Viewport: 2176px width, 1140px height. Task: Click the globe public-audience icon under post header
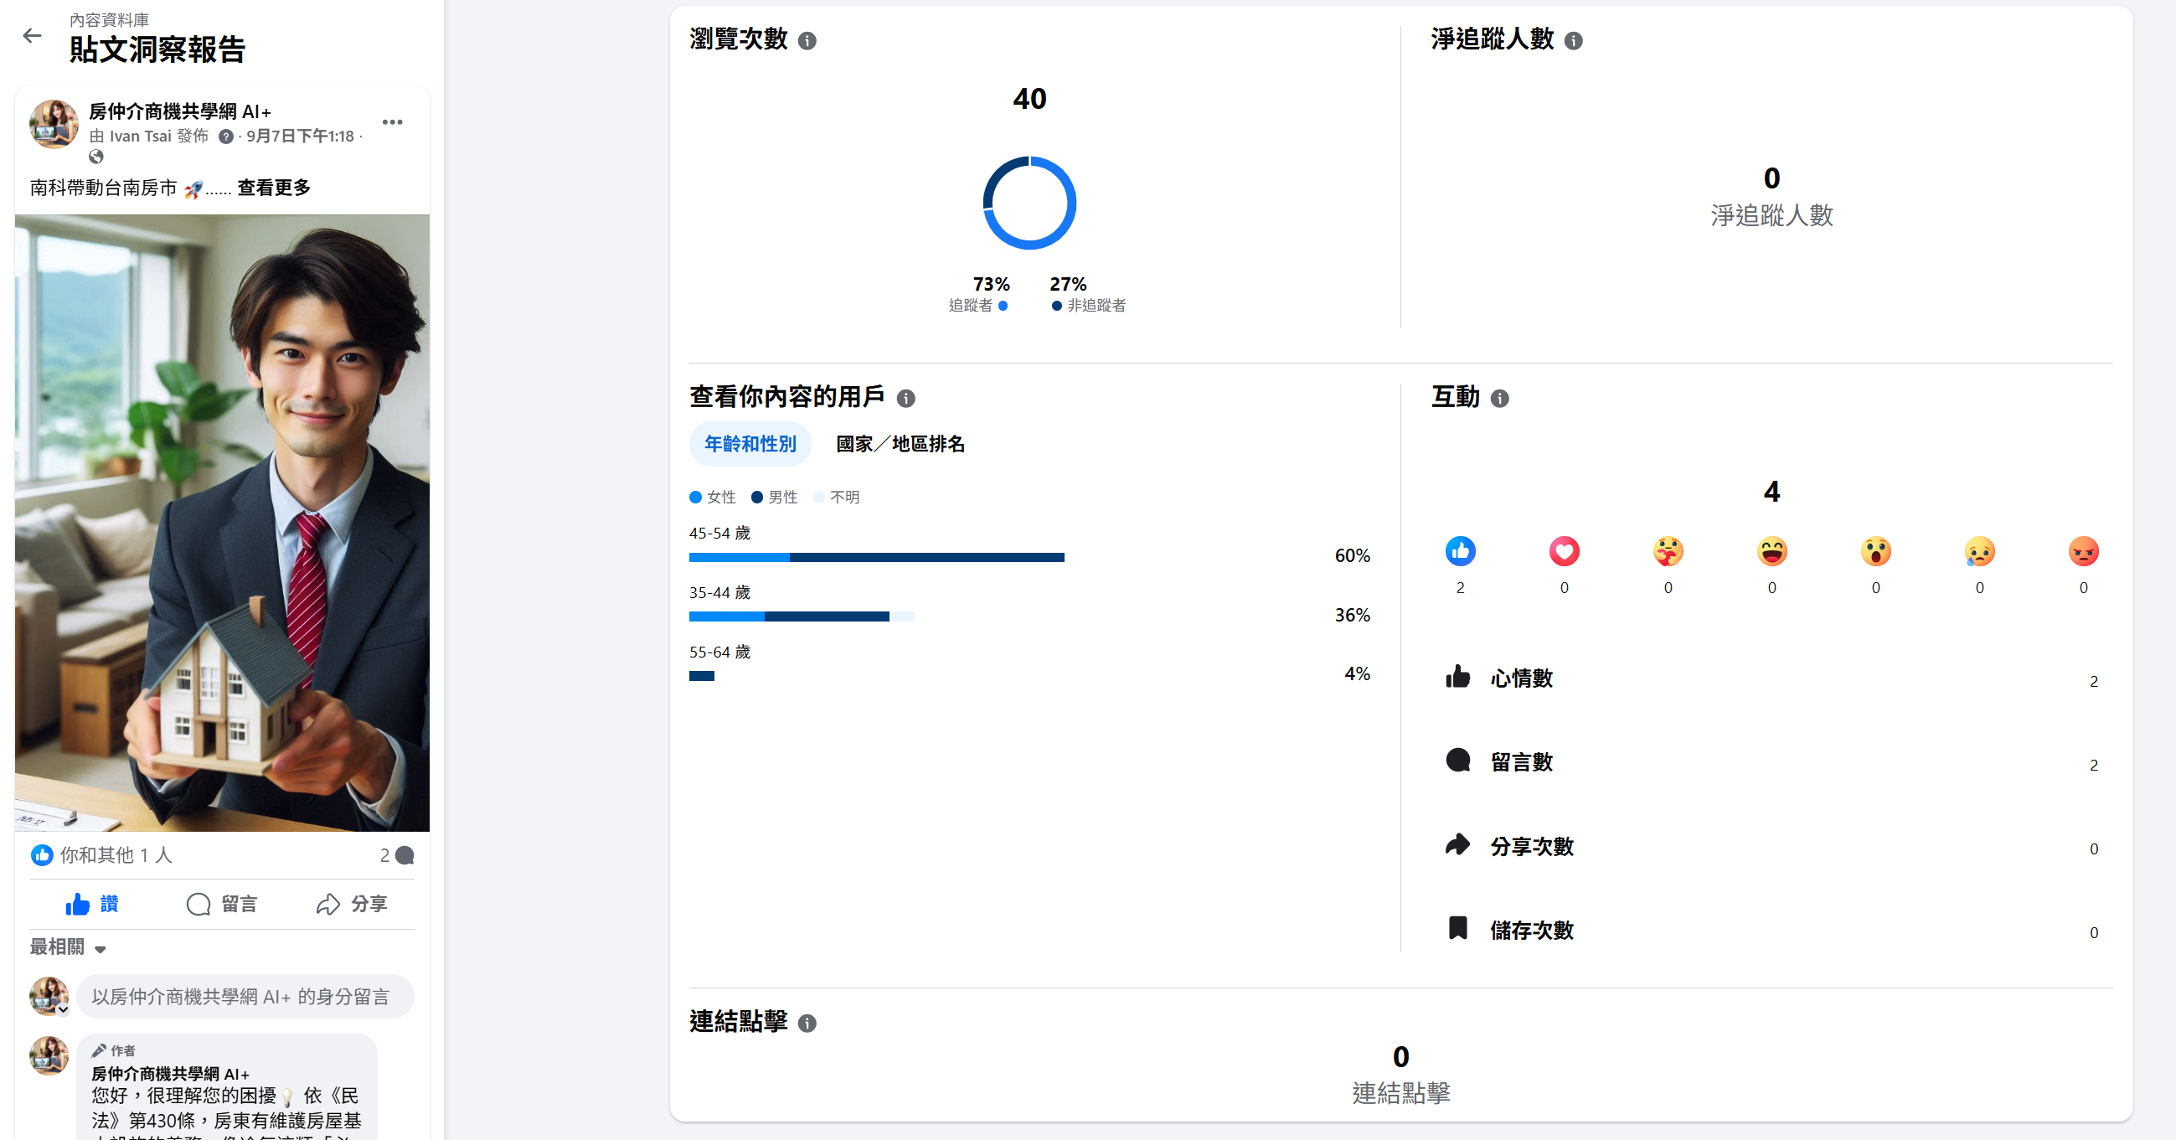point(96,157)
